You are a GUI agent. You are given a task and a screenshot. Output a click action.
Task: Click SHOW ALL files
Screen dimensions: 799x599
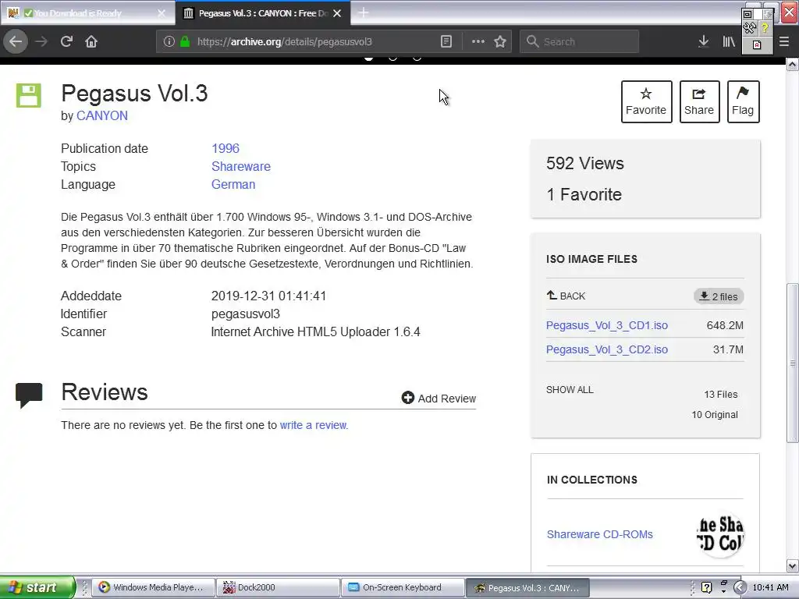coord(570,390)
